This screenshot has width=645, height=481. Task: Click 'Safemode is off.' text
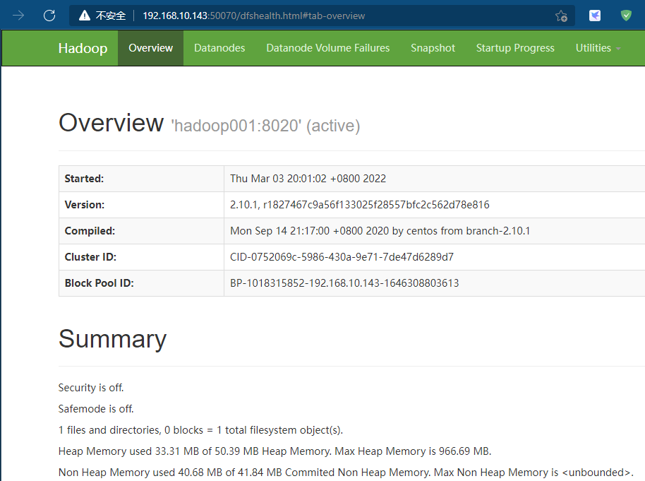96,409
